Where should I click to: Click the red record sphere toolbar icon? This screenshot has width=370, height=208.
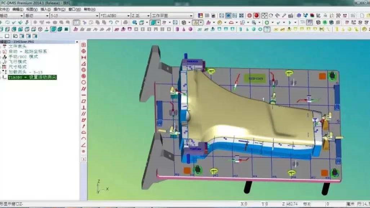(257, 15)
